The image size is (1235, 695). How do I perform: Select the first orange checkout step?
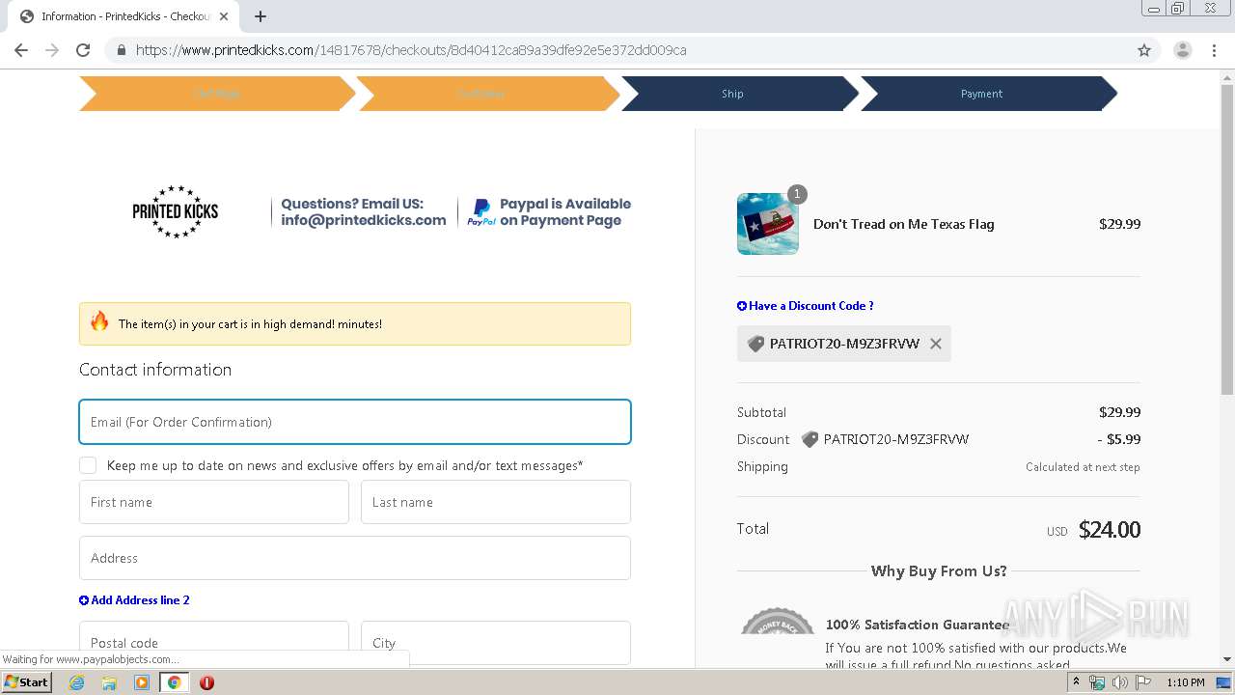point(216,94)
